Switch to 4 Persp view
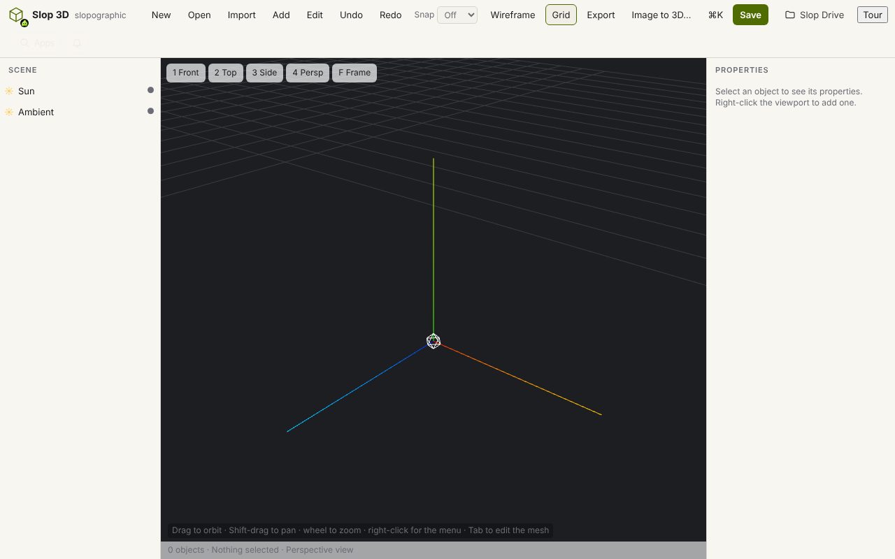Screen dimensions: 895x559 pos(308,73)
